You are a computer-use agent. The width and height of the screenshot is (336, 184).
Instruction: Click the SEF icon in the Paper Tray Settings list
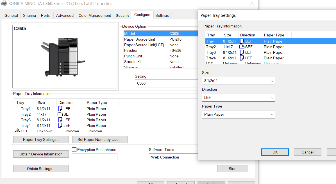coord(242,47)
